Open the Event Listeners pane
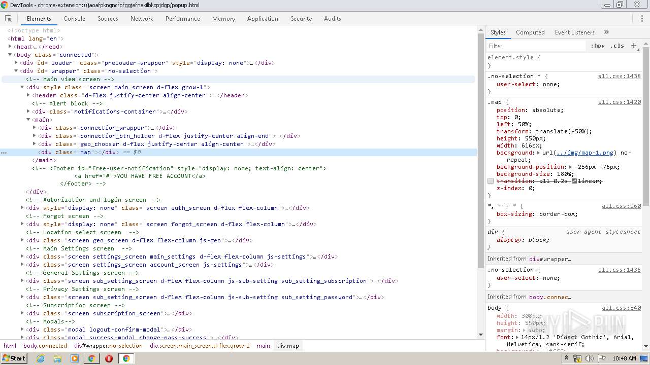The image size is (650, 365). 574,32
